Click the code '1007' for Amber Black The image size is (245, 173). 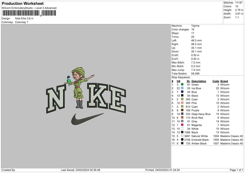click(216, 143)
